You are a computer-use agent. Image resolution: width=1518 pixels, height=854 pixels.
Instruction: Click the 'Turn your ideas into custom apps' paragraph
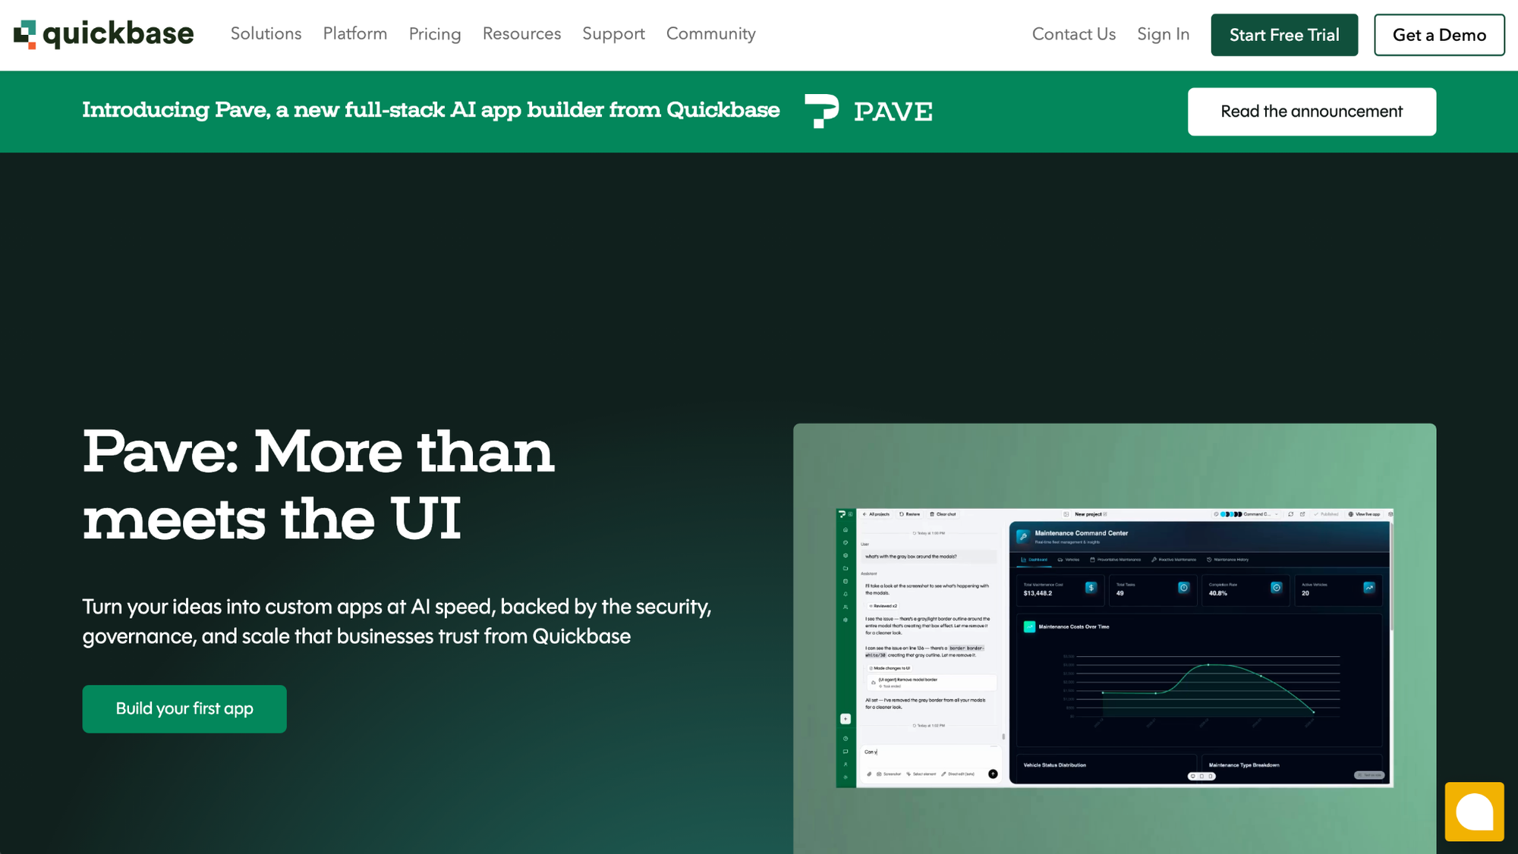click(x=397, y=621)
